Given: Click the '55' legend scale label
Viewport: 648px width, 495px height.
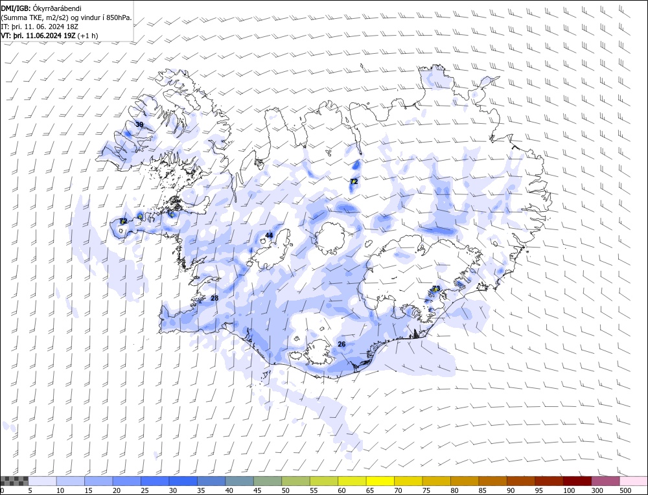Looking at the screenshot, I should tap(313, 490).
